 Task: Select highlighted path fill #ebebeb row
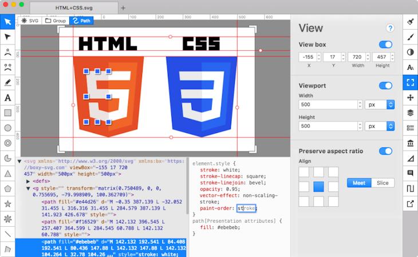coord(101,248)
